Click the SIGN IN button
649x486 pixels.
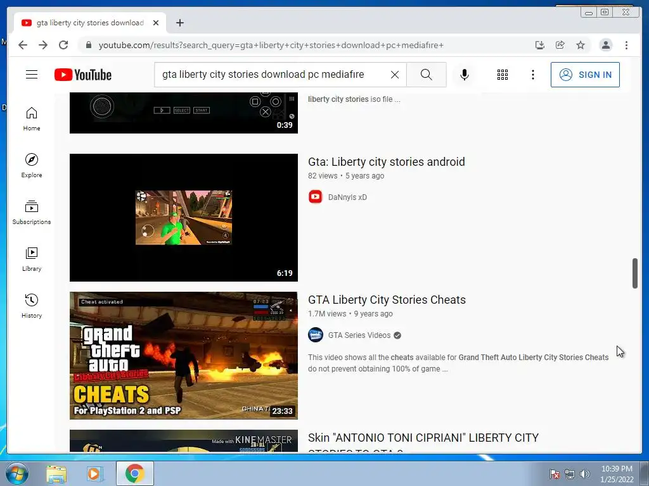point(585,75)
